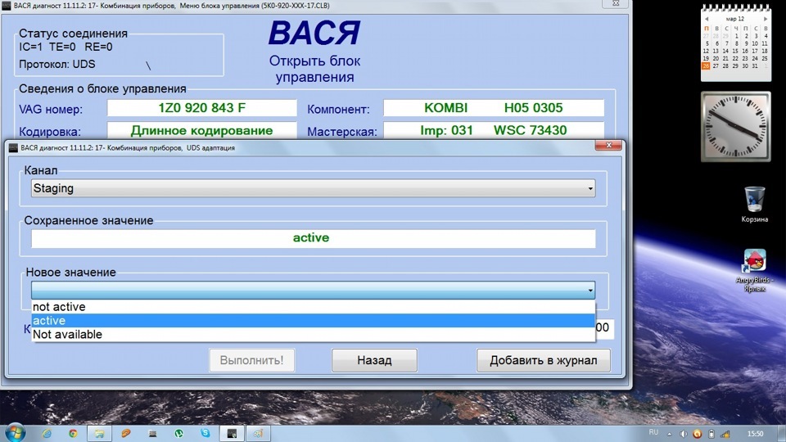This screenshot has height=442, width=786.
Task: Click the Сохраненное значение field showing active
Action: [314, 238]
